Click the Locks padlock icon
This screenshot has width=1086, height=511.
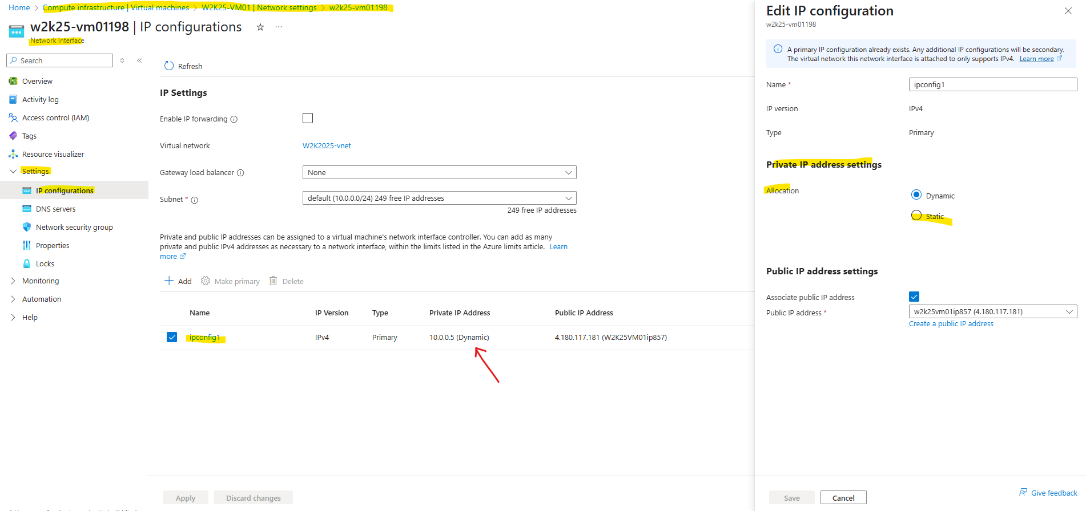(27, 263)
